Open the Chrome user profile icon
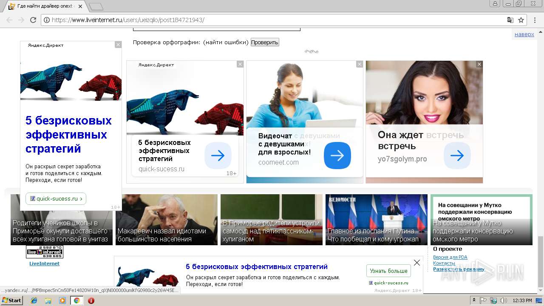Viewport: 544px width, 306px height. pos(495,3)
